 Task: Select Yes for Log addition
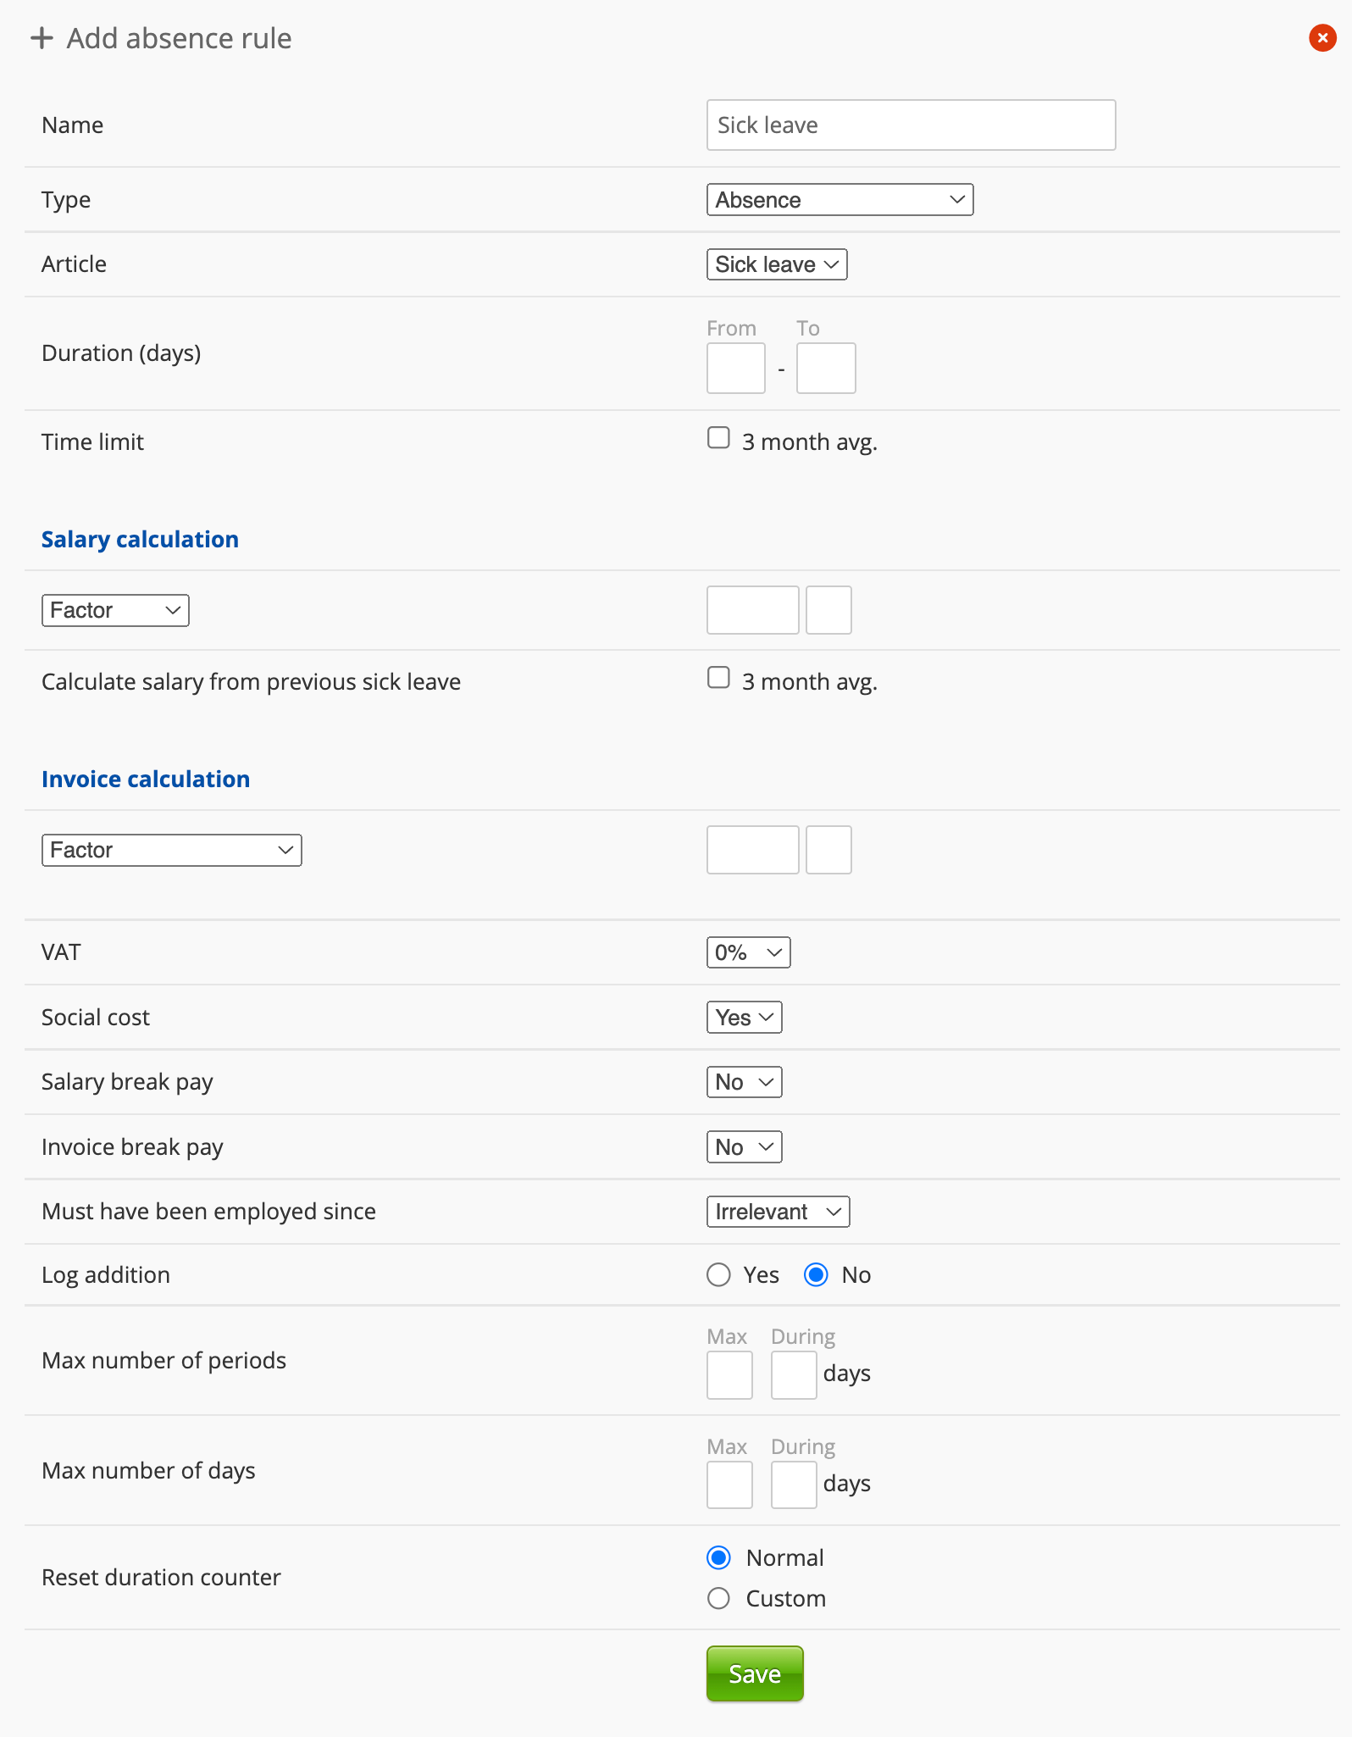click(718, 1275)
